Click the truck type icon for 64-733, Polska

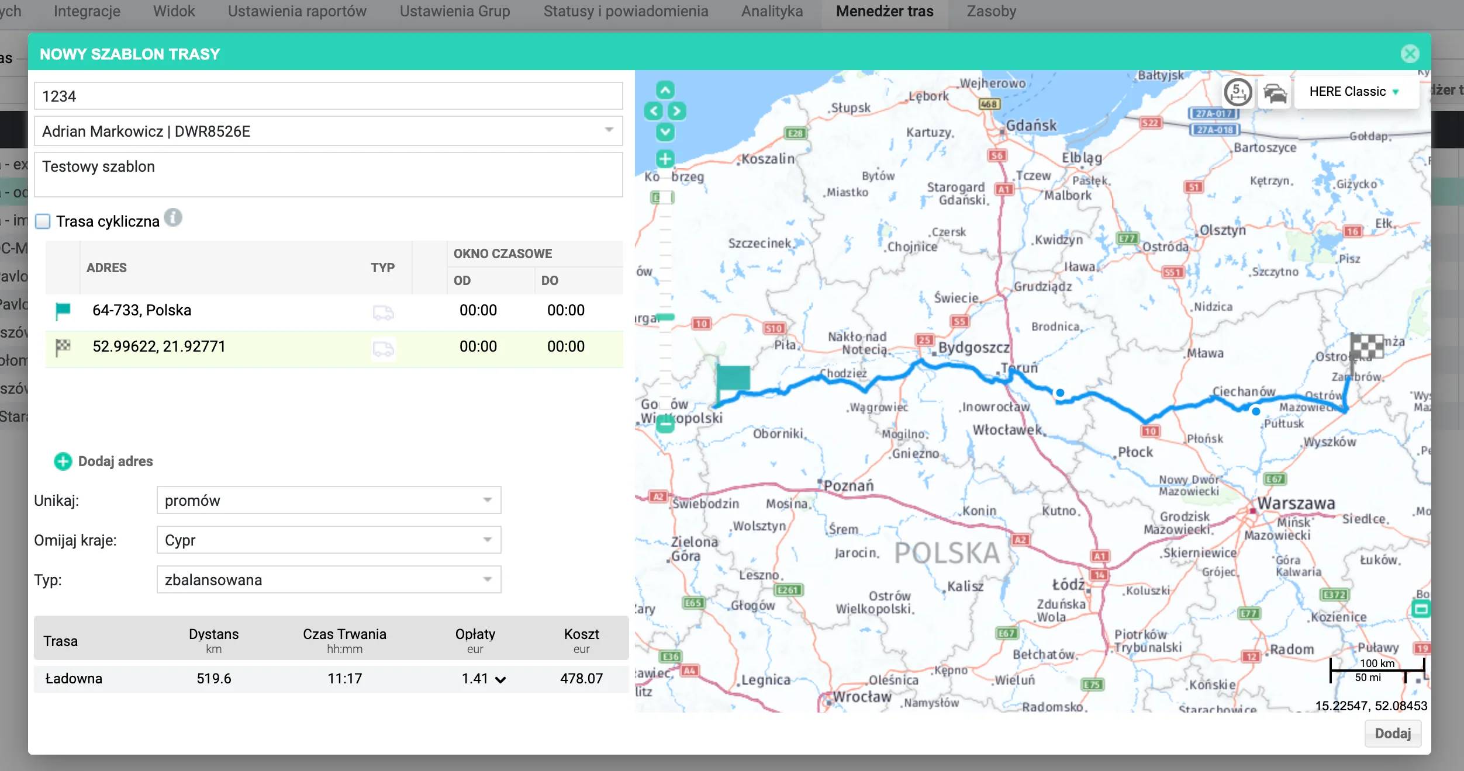pyautogui.click(x=383, y=312)
